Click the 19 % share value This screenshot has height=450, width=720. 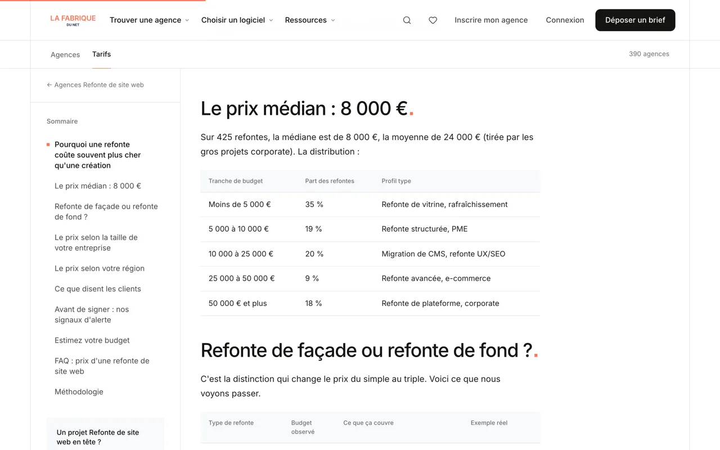tap(314, 229)
